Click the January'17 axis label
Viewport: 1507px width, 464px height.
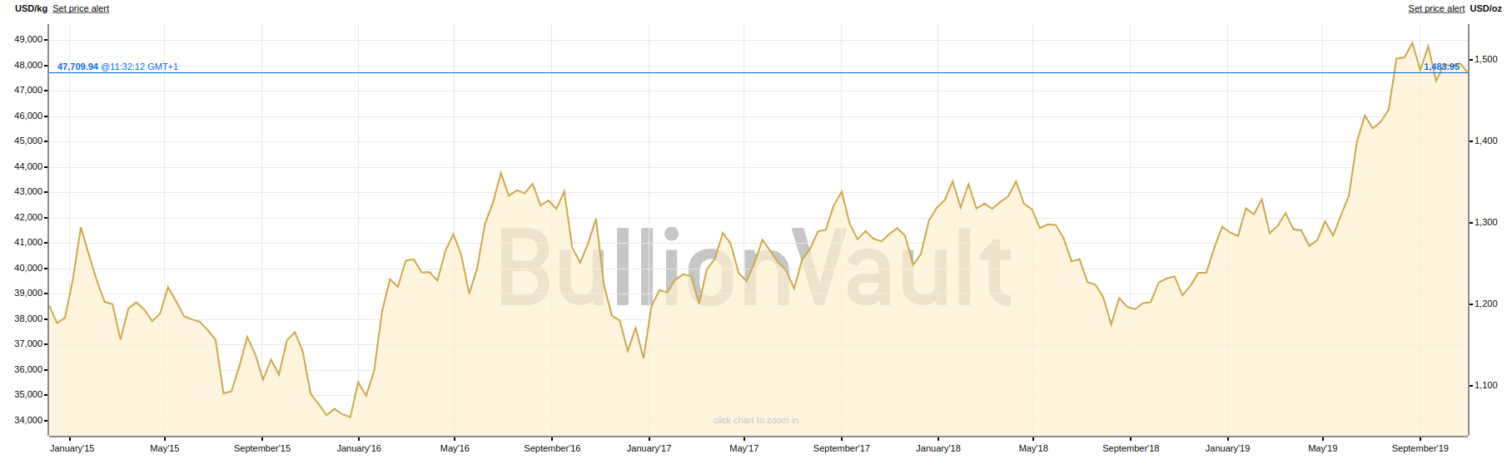tap(649, 448)
